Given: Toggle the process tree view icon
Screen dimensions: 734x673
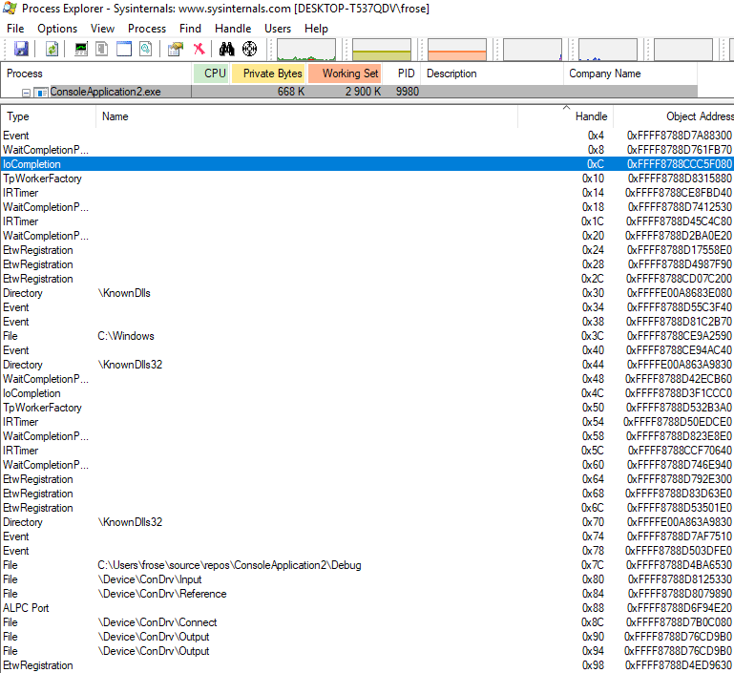Looking at the screenshot, I should [x=101, y=49].
